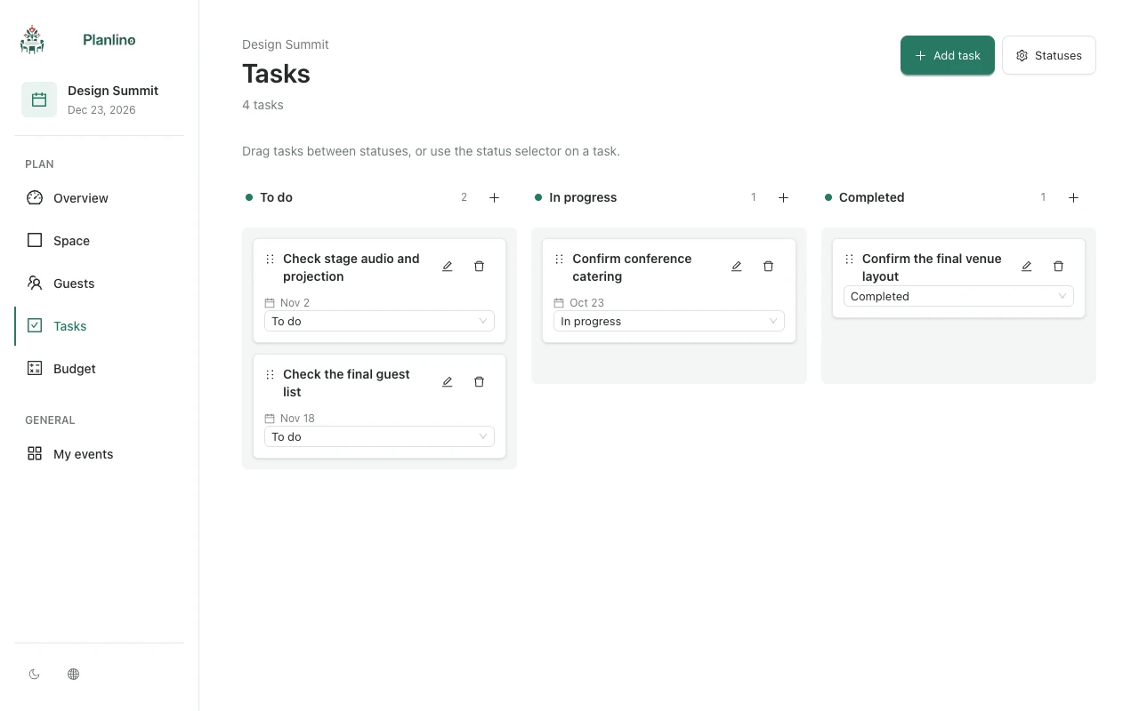The width and height of the screenshot is (1139, 711).
Task: Add a new task to In progress column
Action: pos(784,197)
